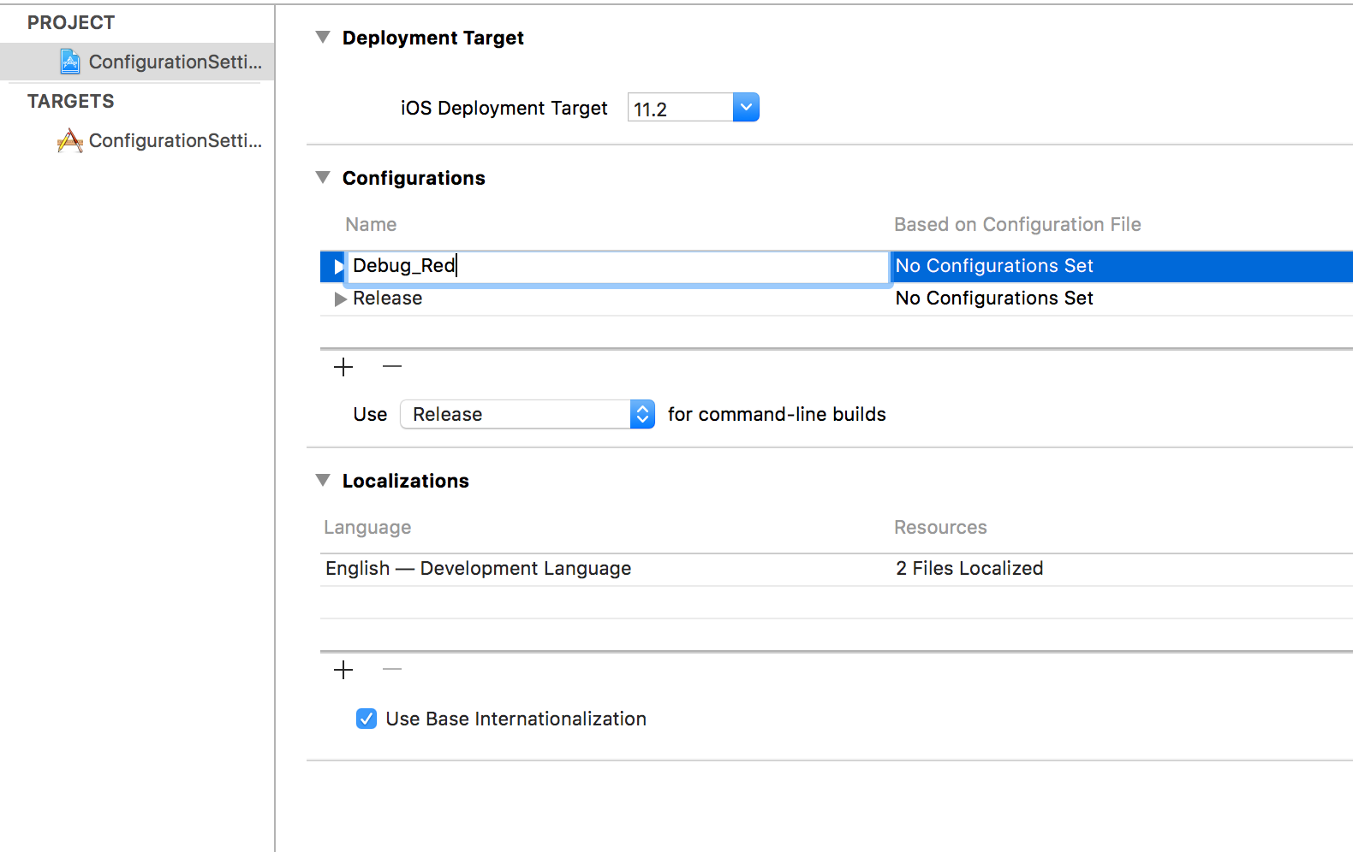Image resolution: width=1353 pixels, height=852 pixels.
Task: Add a new configuration with plus button
Action: [x=343, y=367]
